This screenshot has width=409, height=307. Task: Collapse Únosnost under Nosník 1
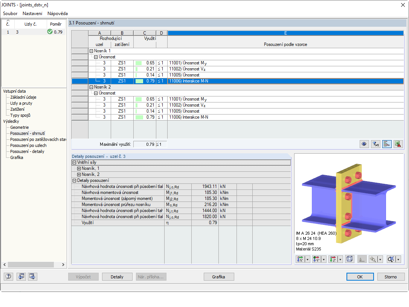click(x=96, y=57)
